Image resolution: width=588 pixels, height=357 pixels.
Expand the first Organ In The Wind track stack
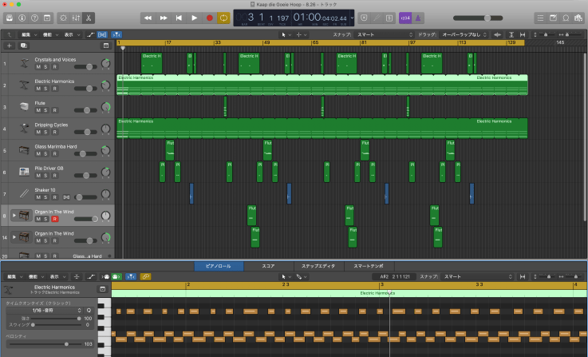click(13, 216)
